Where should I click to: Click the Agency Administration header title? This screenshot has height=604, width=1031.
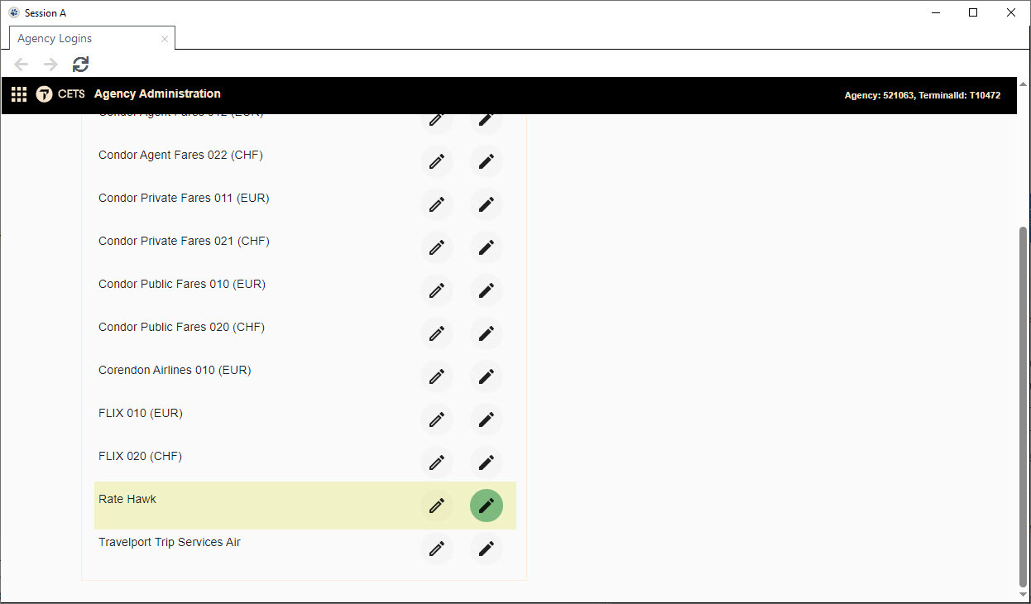pyautogui.click(x=157, y=94)
